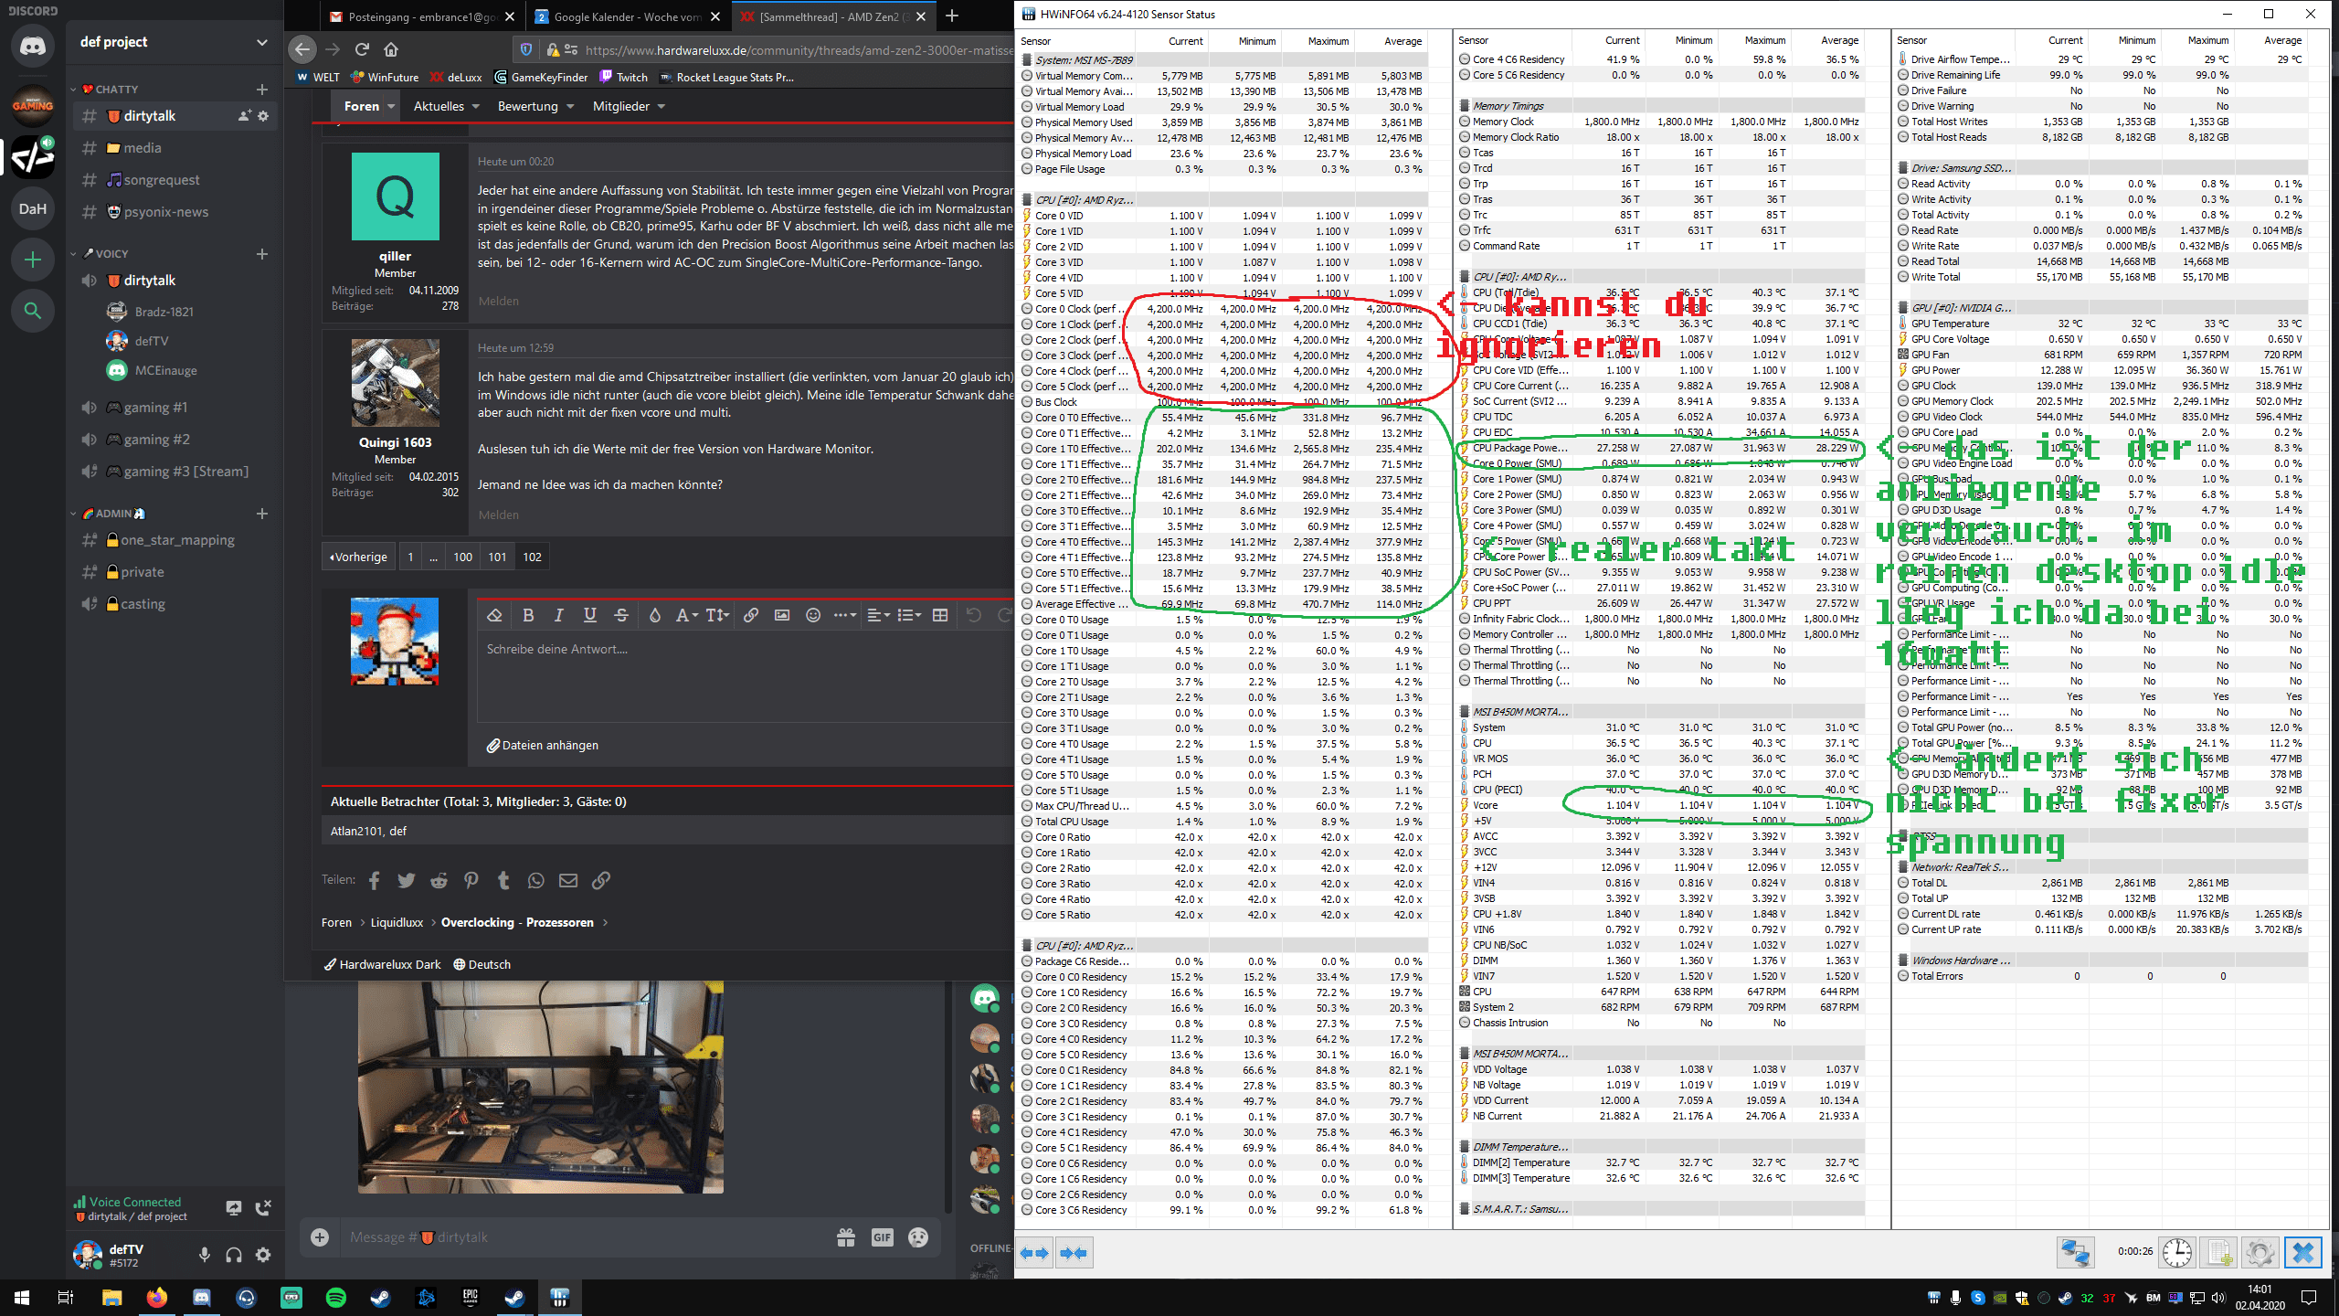
Task: Insert image icon in reply editor
Action: point(781,615)
